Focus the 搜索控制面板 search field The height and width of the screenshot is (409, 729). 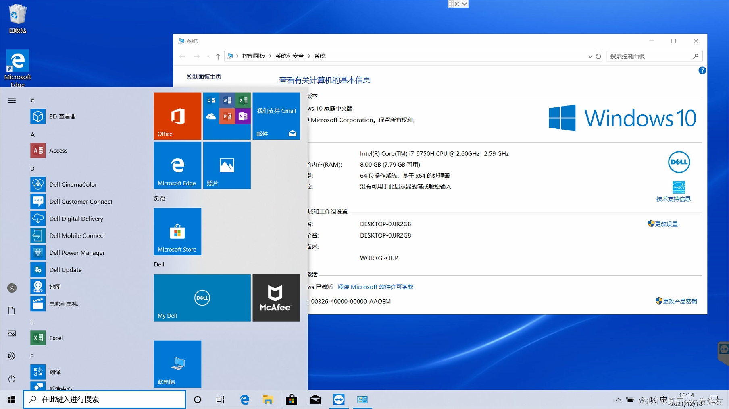point(654,56)
